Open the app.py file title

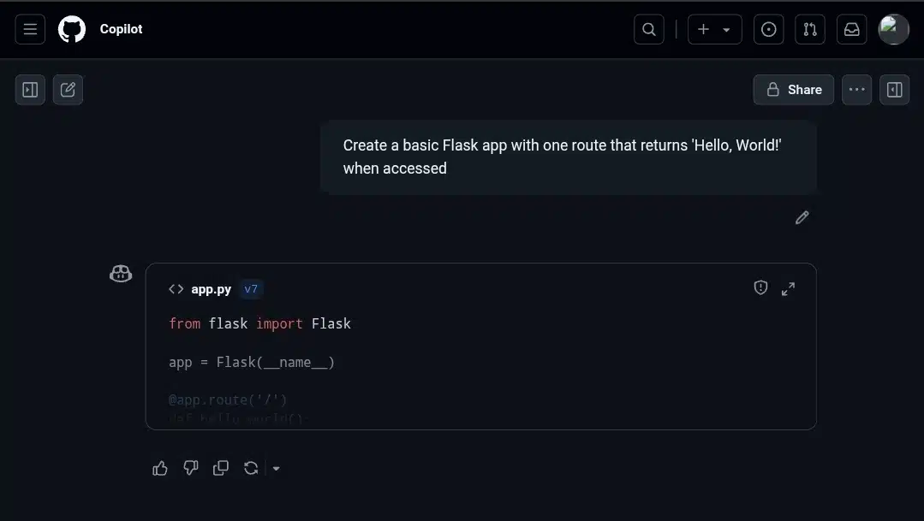211,289
